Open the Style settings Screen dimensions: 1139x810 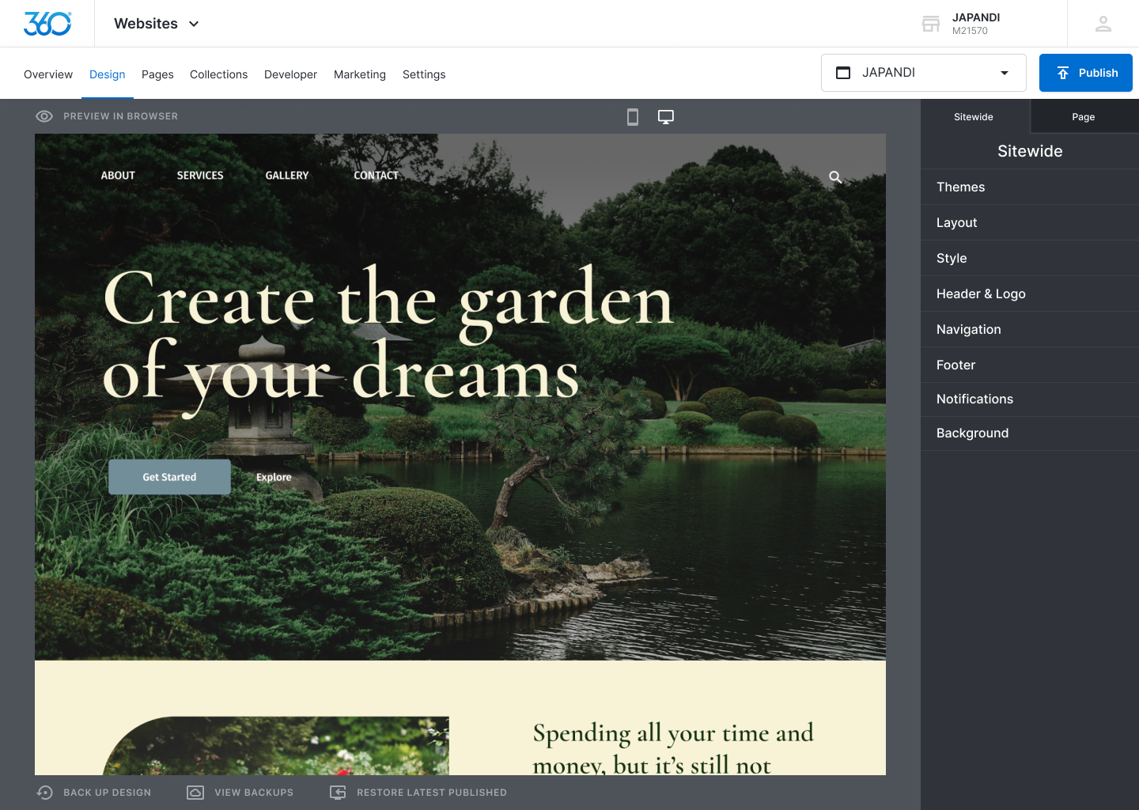(1030, 258)
